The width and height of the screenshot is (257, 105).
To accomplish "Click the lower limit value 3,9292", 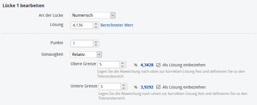I will (x=147, y=87).
